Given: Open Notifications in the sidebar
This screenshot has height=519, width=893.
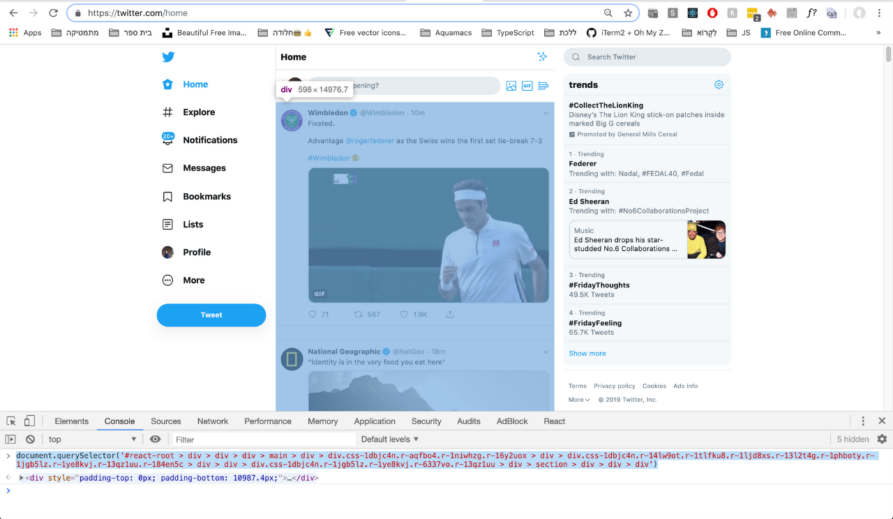Looking at the screenshot, I should [x=200, y=140].
